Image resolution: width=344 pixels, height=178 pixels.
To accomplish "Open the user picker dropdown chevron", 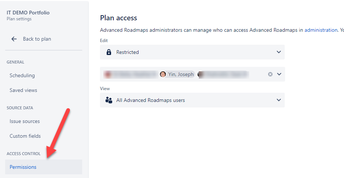I will click(279, 74).
